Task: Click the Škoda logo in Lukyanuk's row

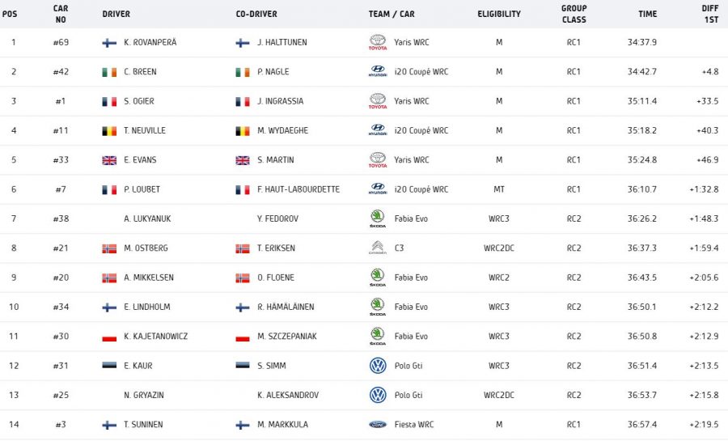Action: 378,218
